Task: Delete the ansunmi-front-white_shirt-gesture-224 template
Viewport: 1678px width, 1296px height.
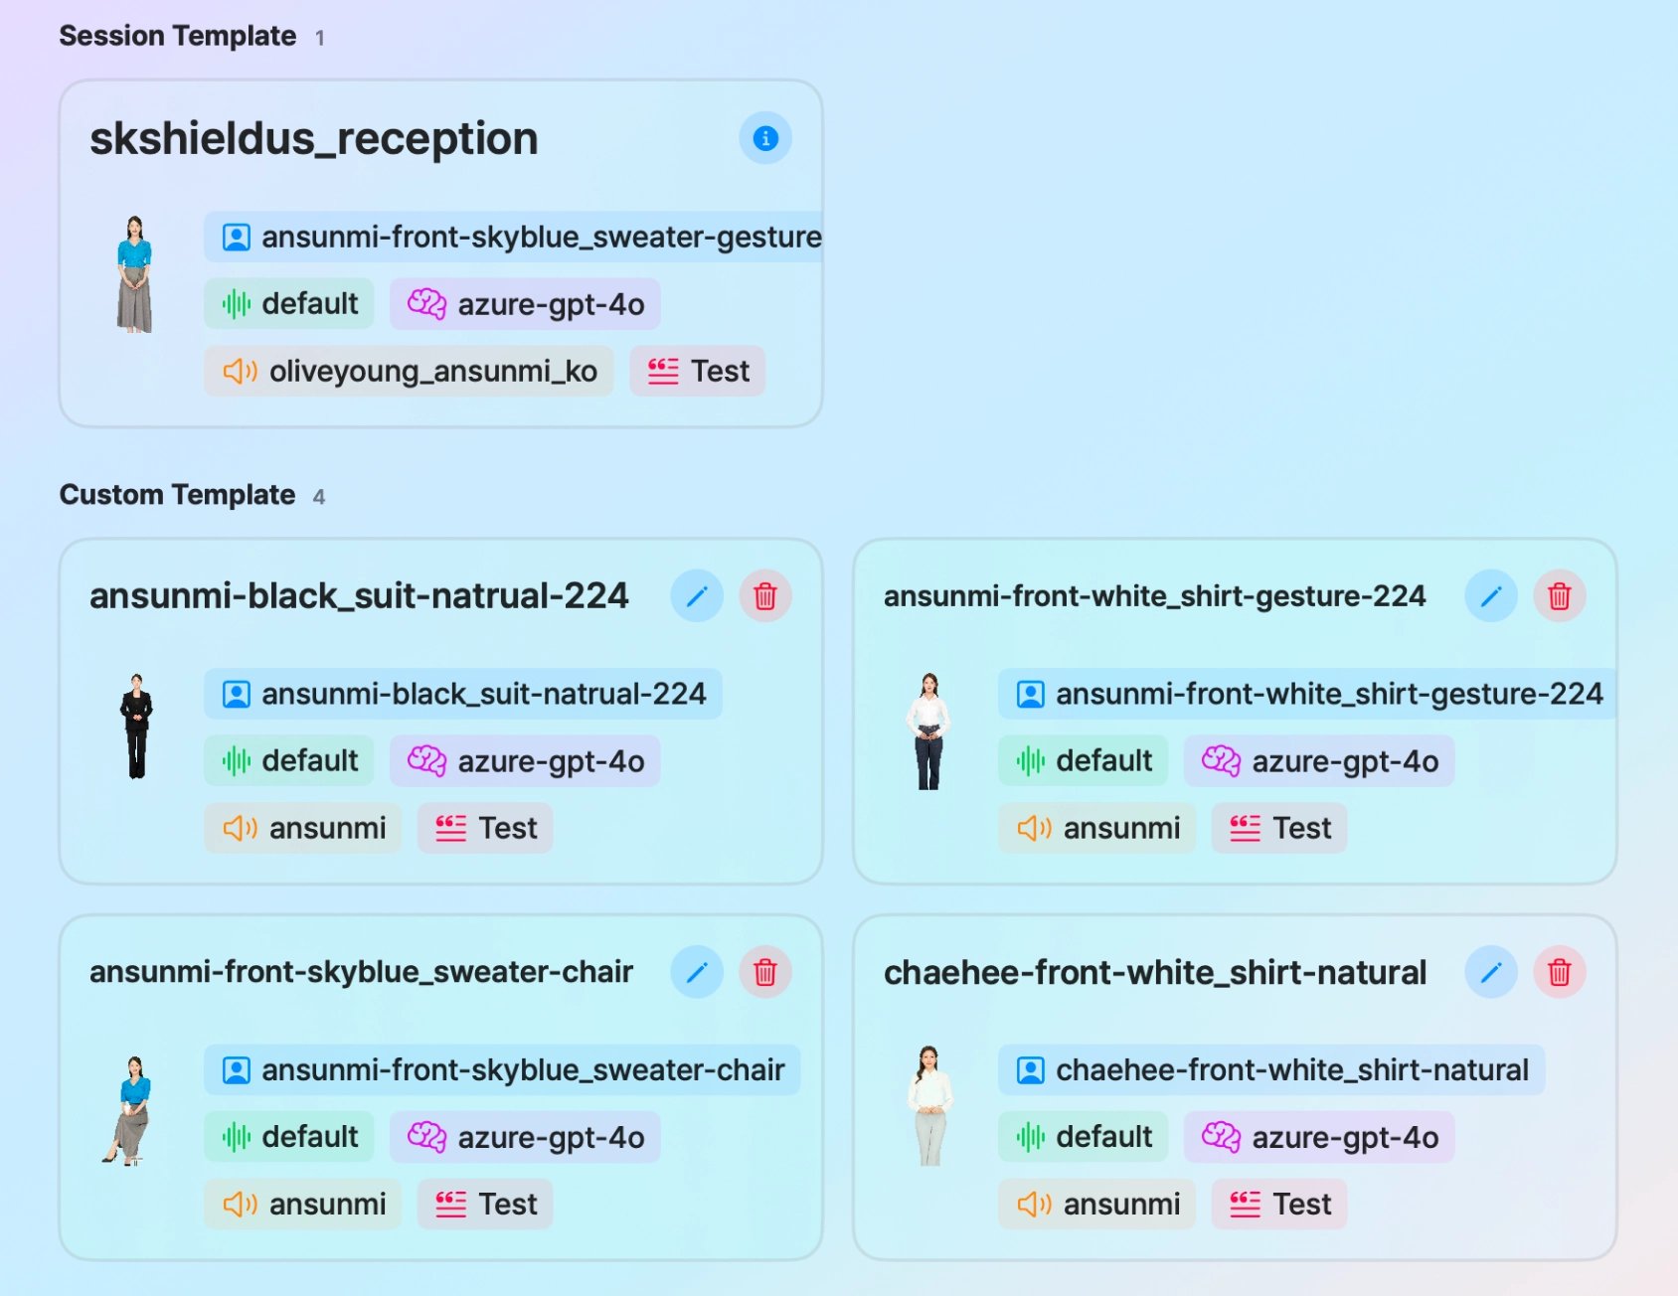Action: [1559, 596]
